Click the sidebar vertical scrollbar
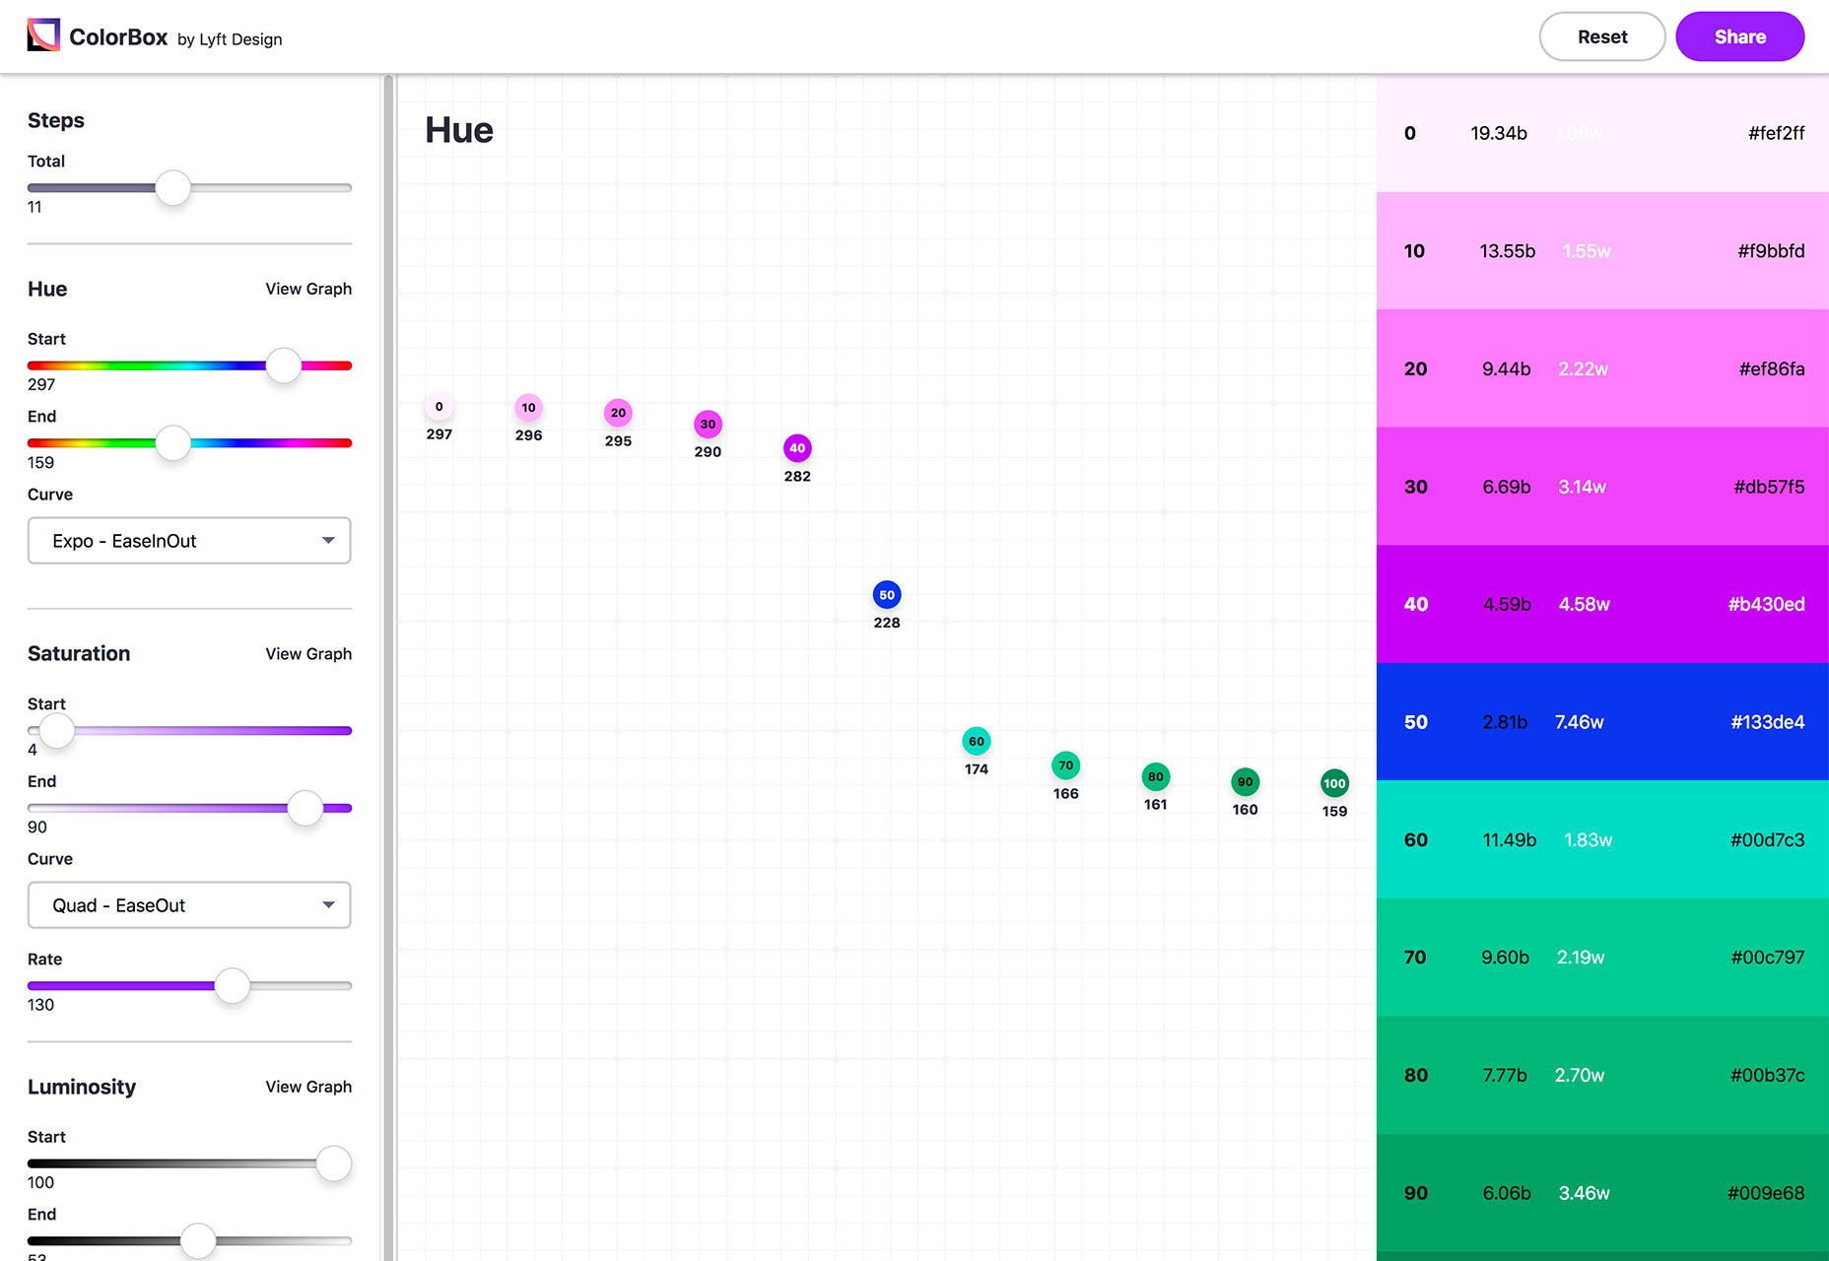 click(388, 668)
